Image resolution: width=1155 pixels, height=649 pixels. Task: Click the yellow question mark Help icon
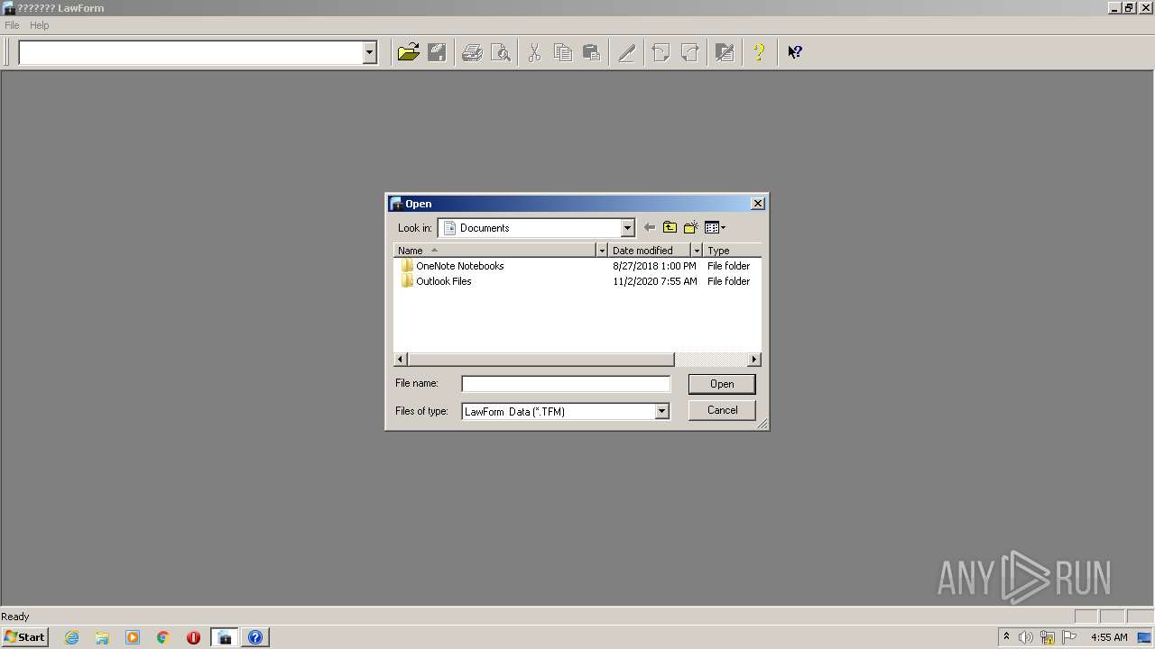759,52
